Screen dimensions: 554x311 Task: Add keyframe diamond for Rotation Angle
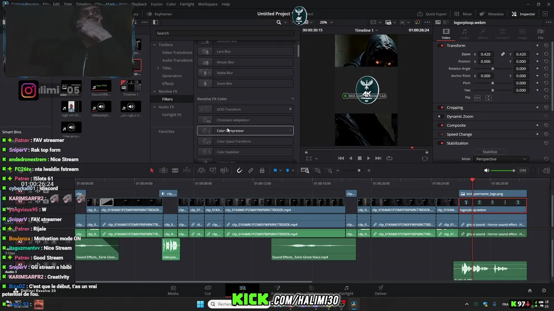tap(537, 69)
